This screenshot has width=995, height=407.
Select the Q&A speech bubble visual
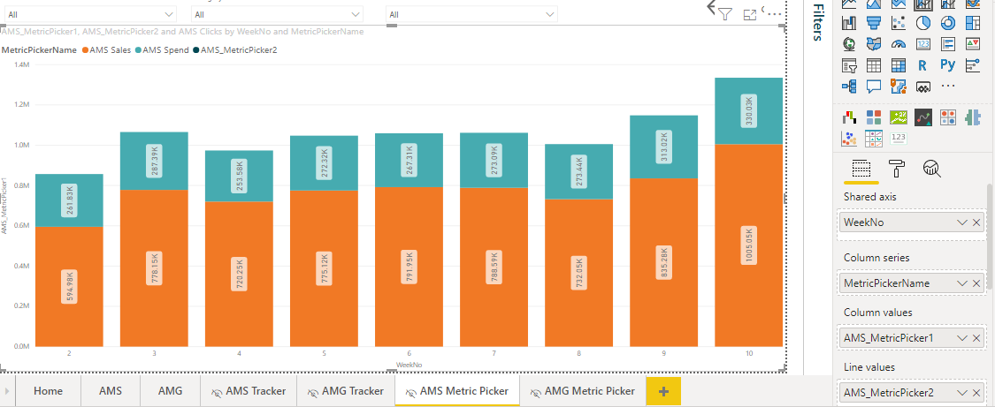[874, 87]
